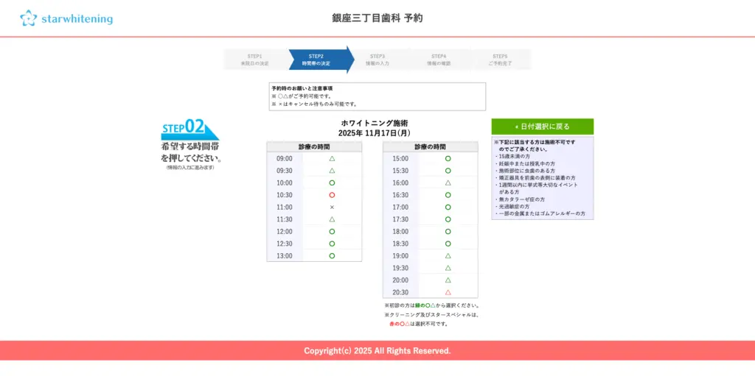The width and height of the screenshot is (755, 376).
Task: Click the 10:30 time label
Action: coord(284,195)
